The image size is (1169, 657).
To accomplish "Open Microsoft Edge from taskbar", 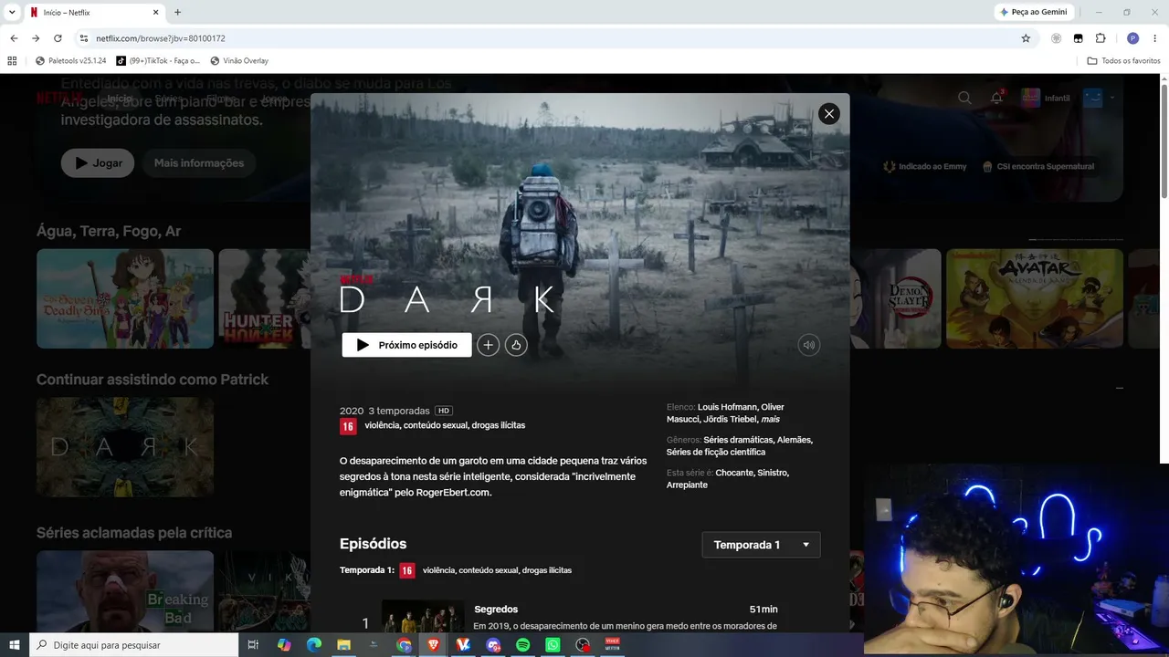I will pos(314,645).
